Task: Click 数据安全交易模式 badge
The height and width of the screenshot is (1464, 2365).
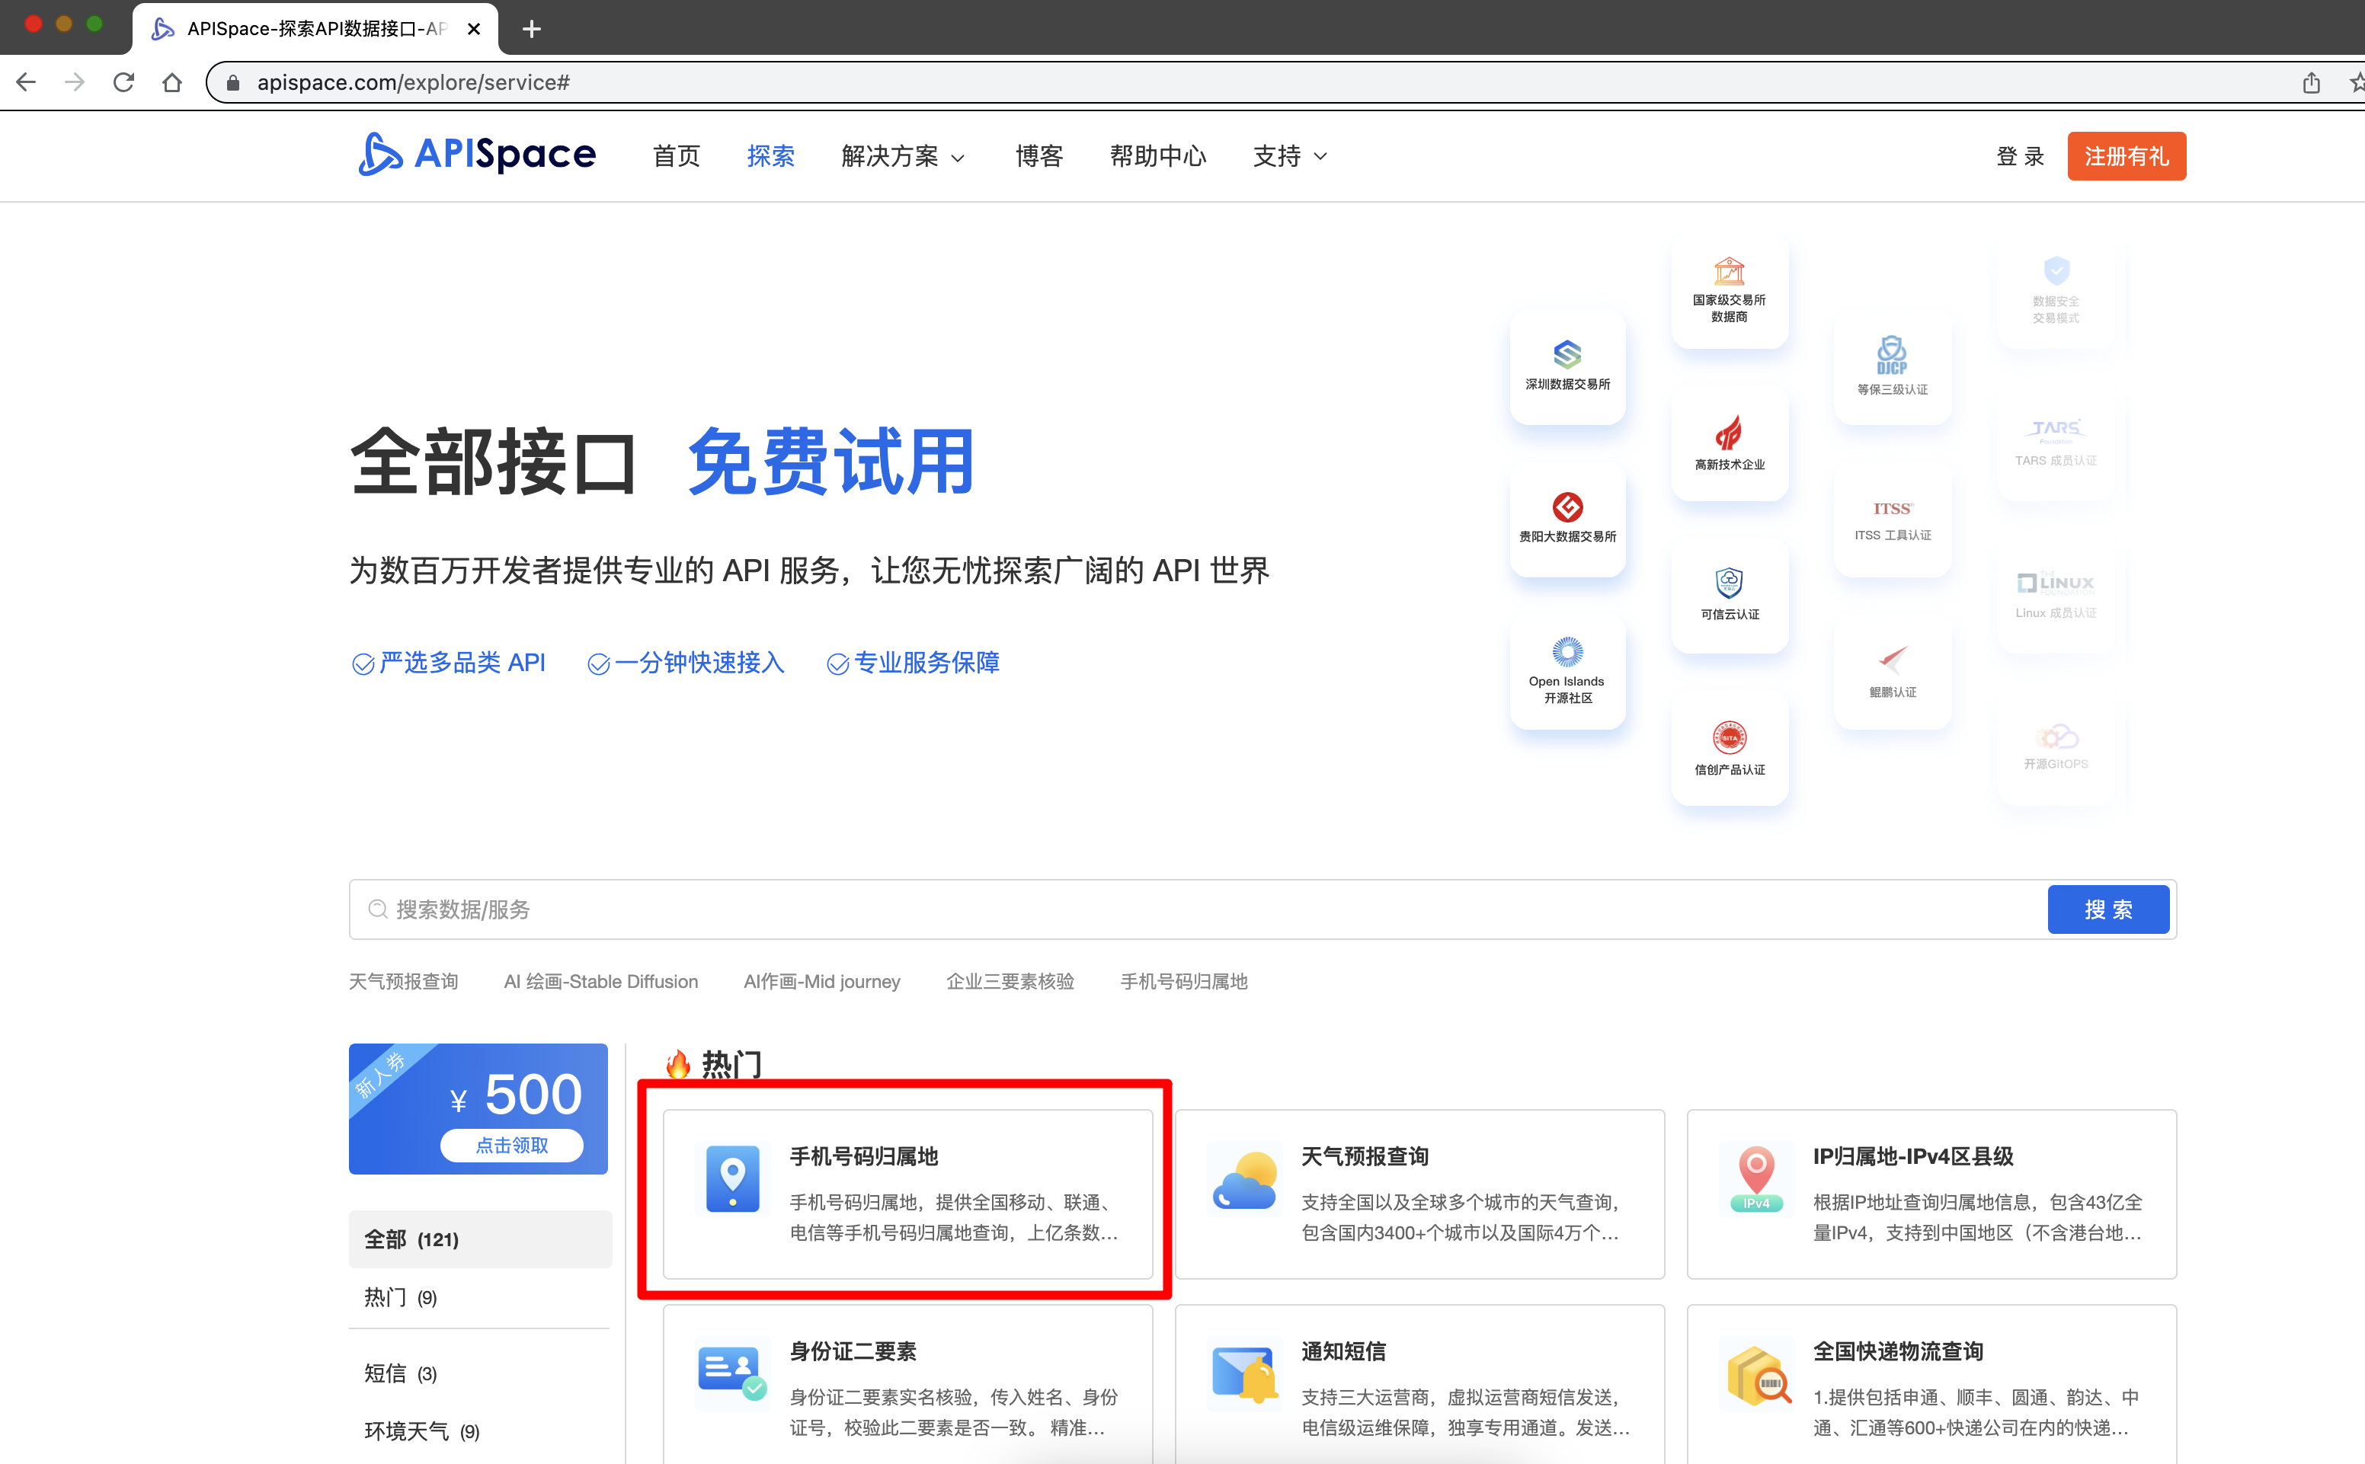Action: point(2055,290)
